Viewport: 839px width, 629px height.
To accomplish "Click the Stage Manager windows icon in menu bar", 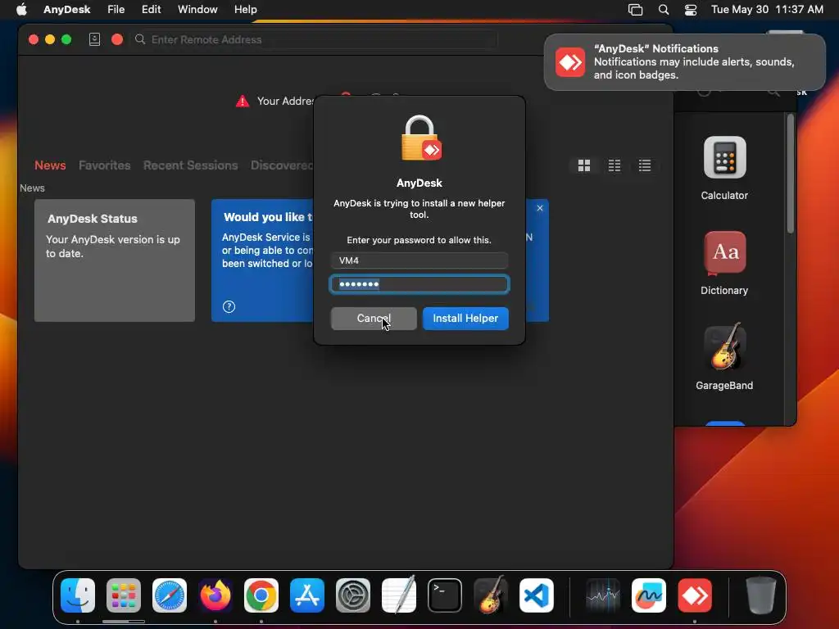I will click(x=635, y=10).
